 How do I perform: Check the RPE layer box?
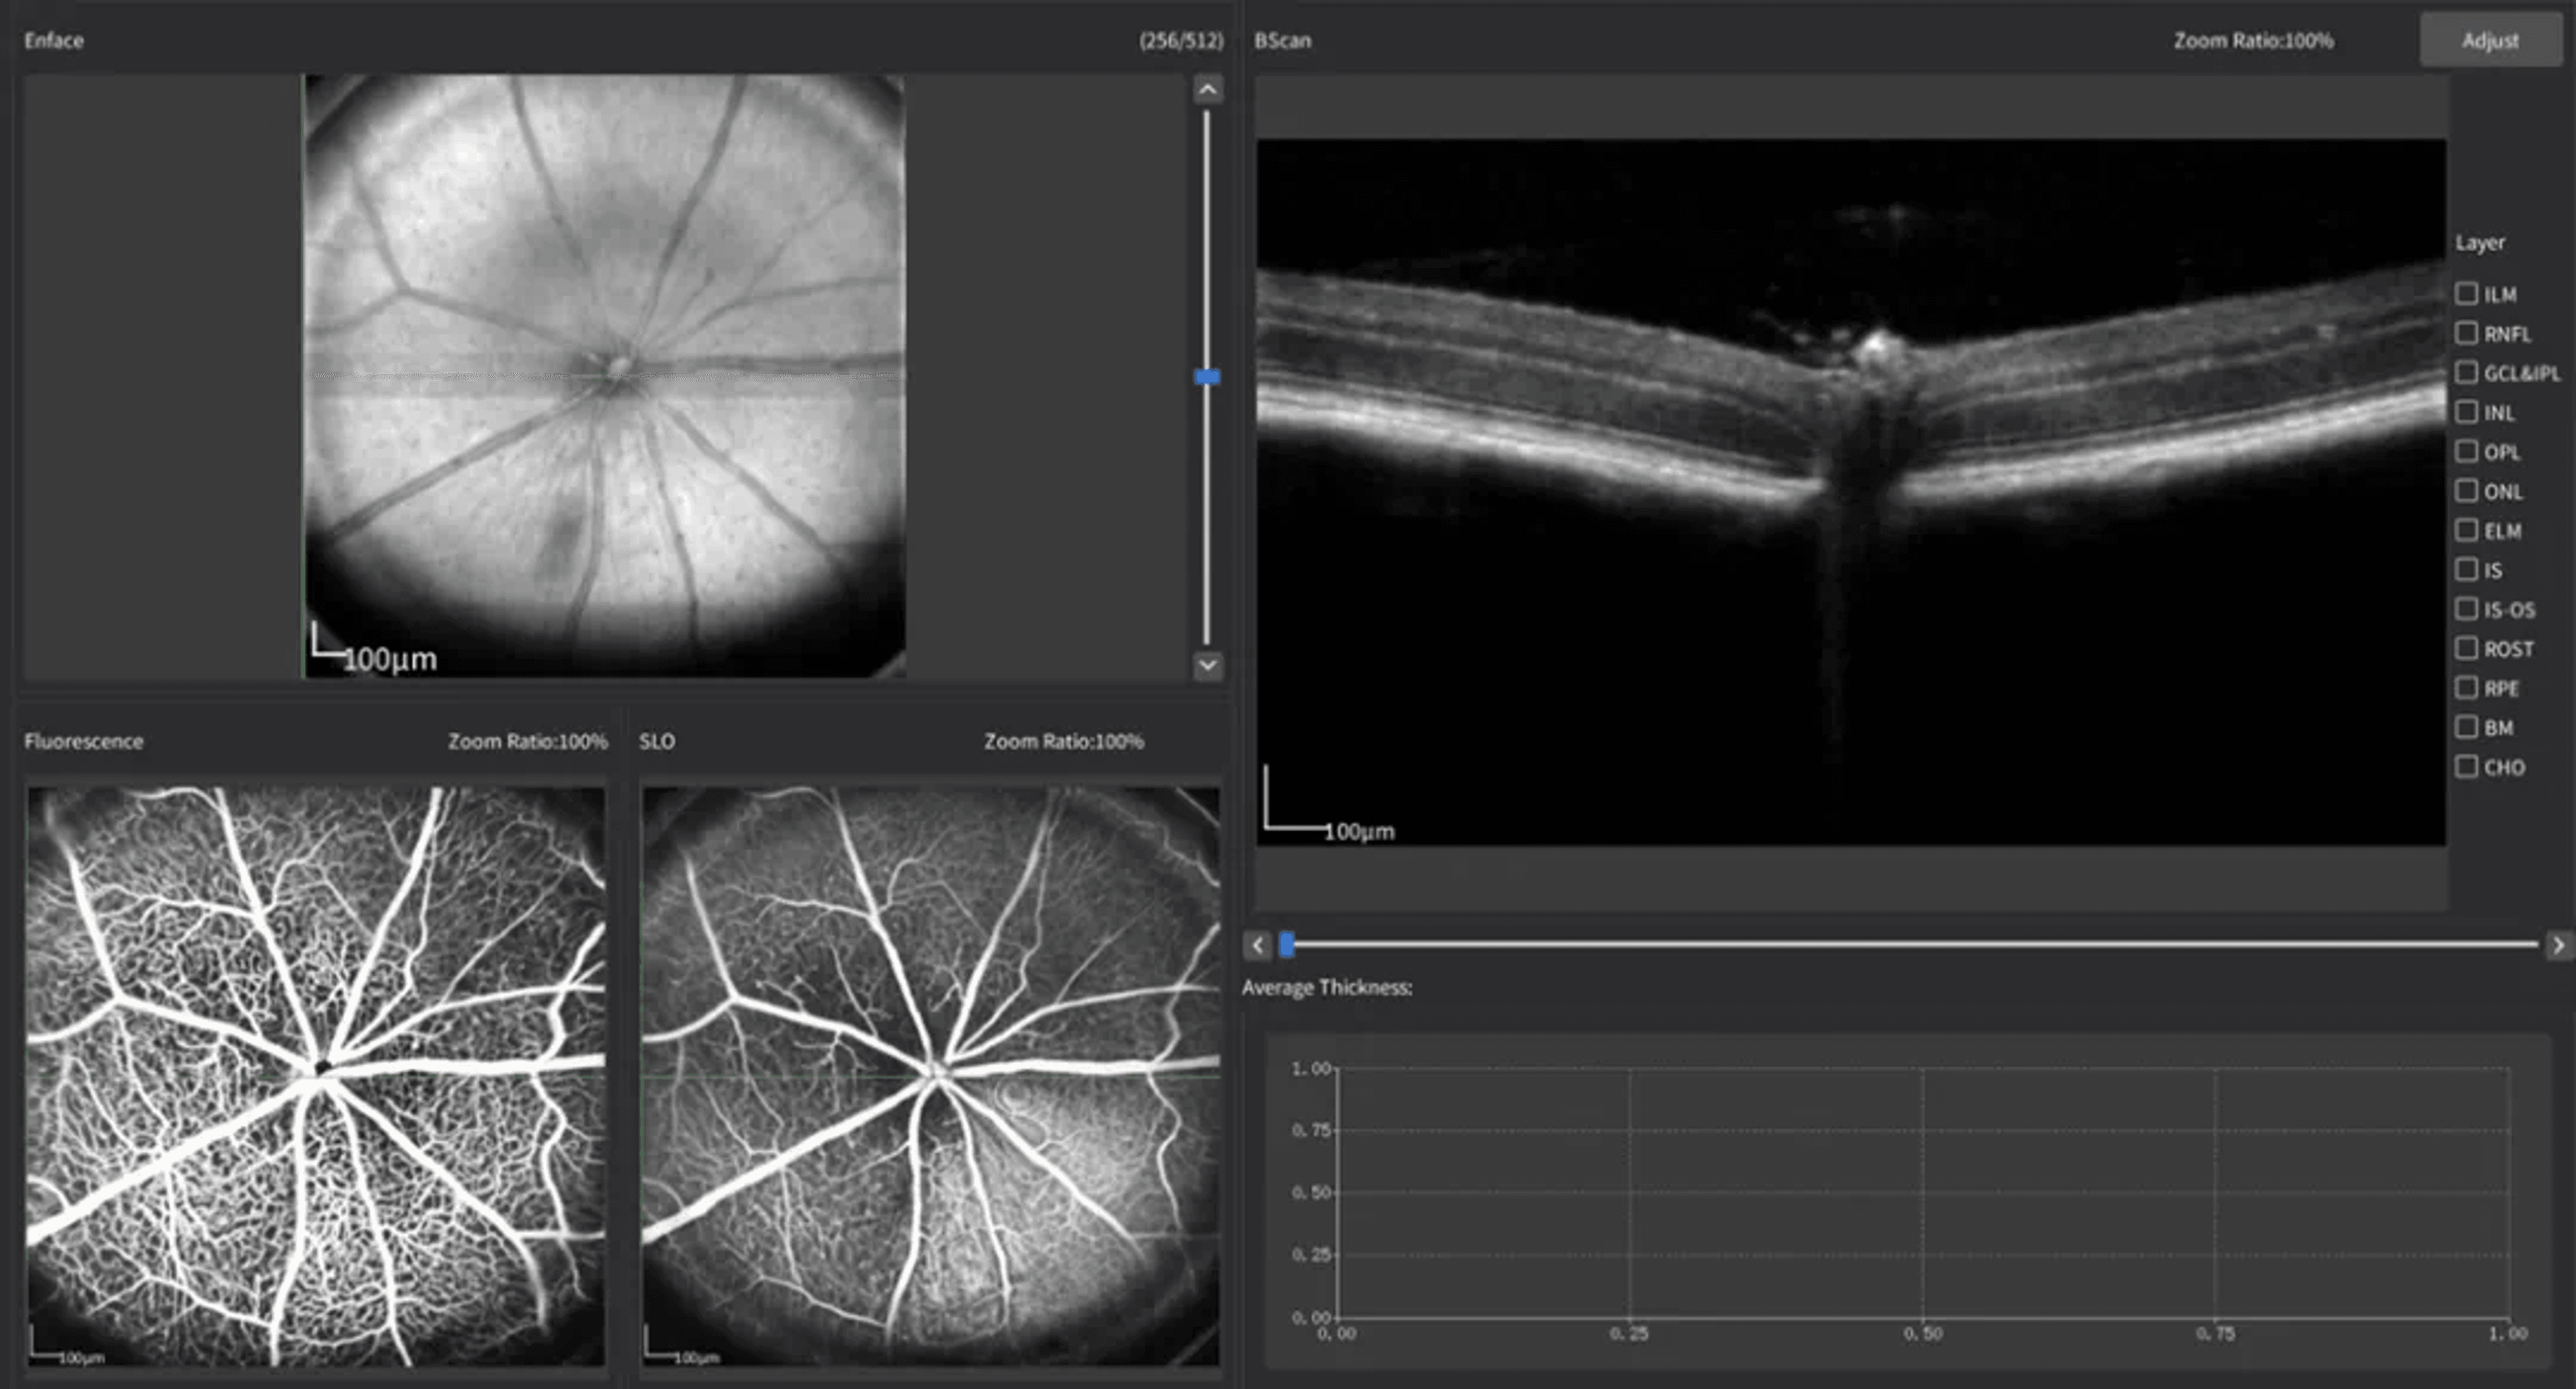(2466, 687)
